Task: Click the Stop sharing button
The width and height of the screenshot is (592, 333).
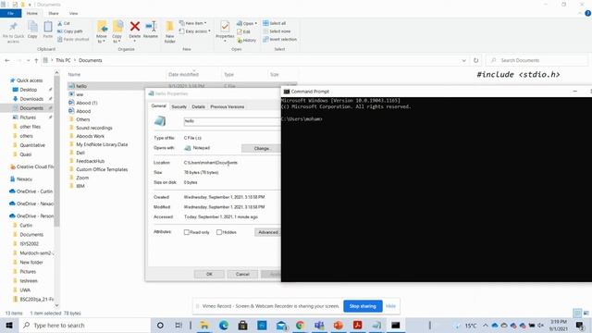Action: [363, 306]
